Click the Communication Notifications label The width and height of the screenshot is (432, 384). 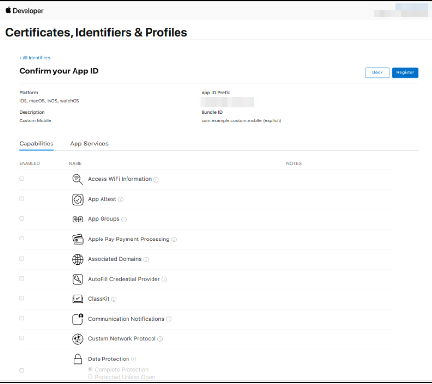pos(126,319)
